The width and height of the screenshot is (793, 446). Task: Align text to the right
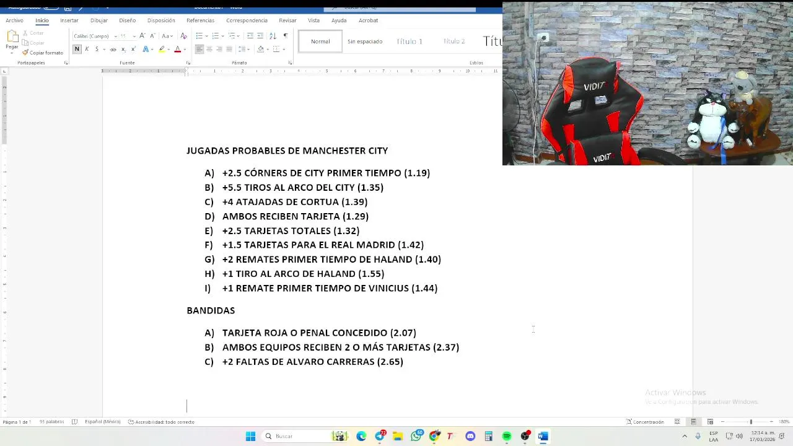219,49
